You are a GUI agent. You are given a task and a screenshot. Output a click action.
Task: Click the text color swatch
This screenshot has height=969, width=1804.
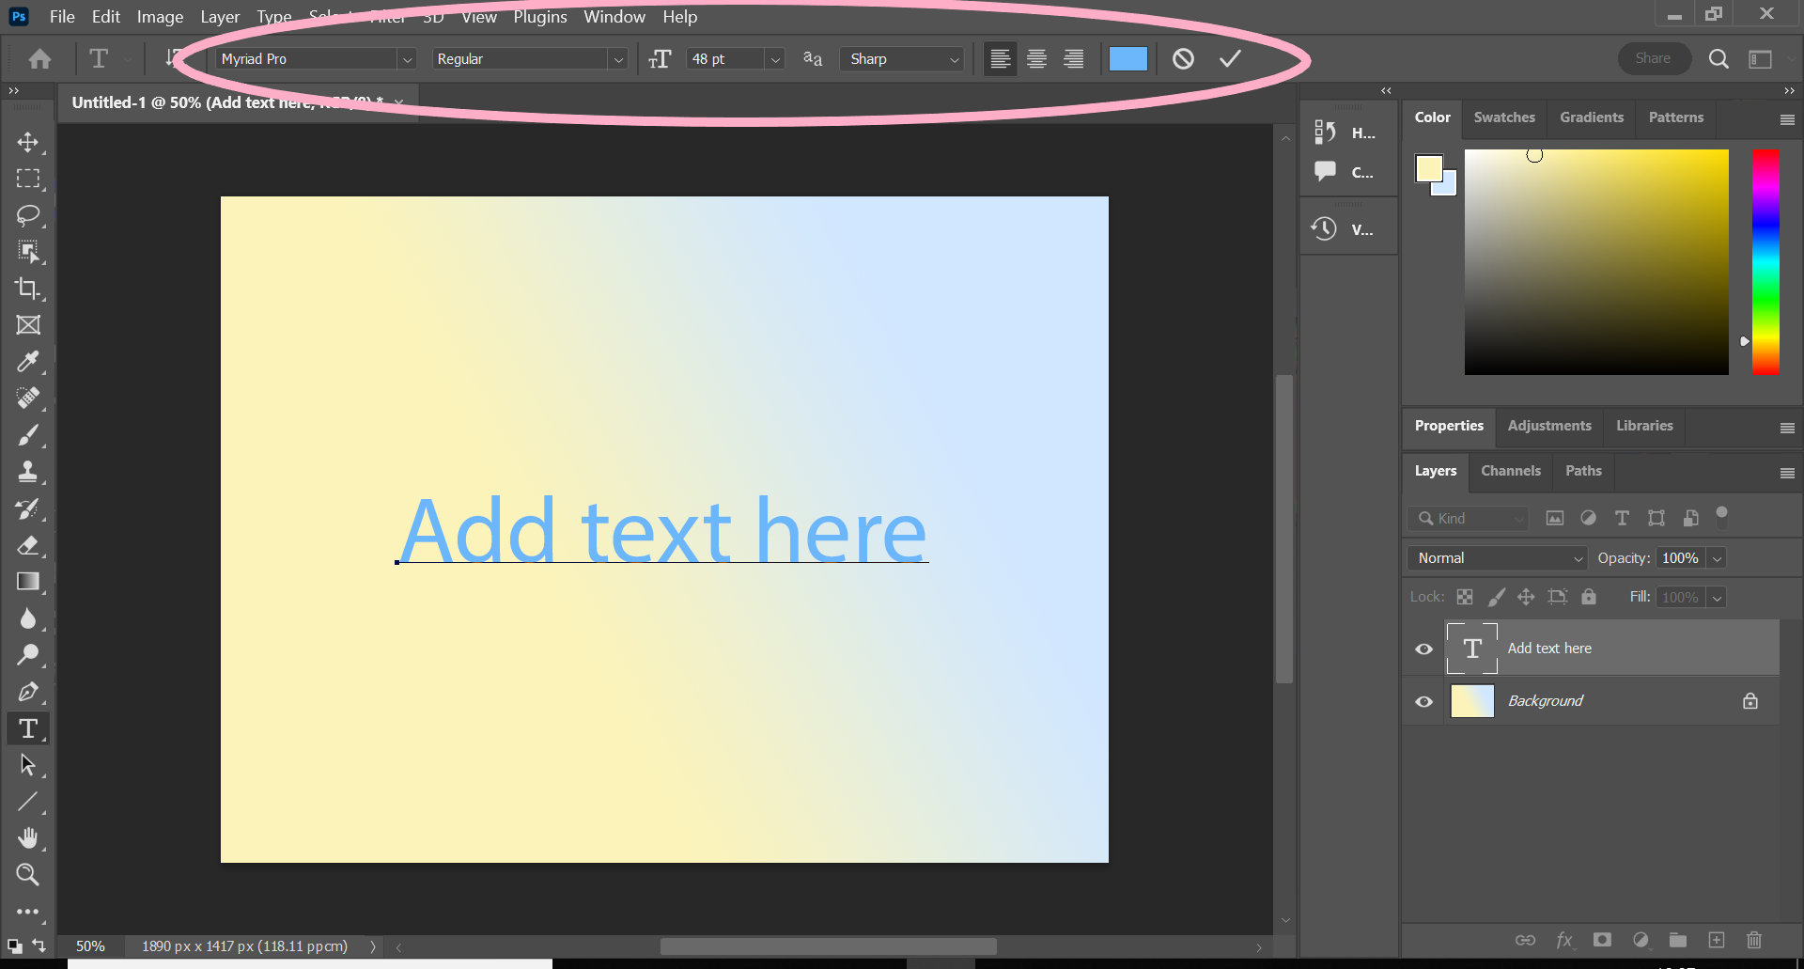1127,59
